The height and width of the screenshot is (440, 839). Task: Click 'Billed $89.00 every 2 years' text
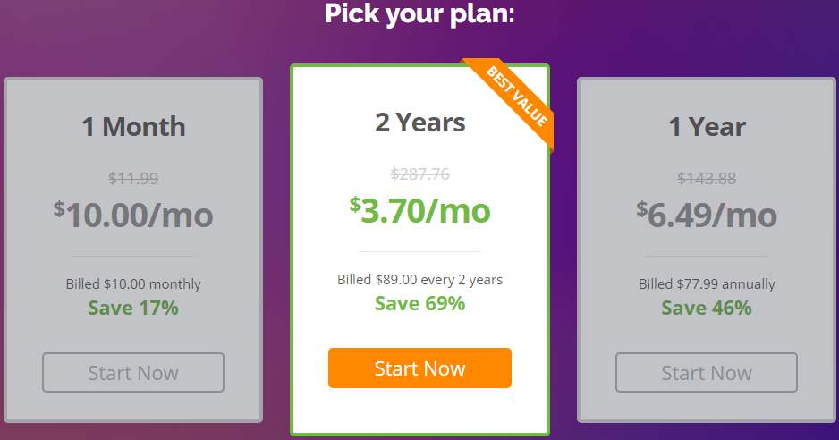(x=420, y=280)
